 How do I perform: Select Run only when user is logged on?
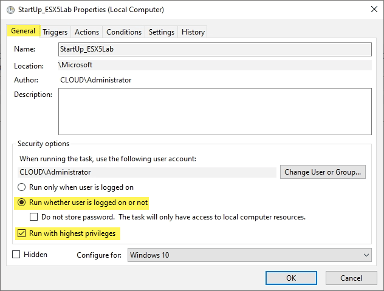click(x=22, y=187)
